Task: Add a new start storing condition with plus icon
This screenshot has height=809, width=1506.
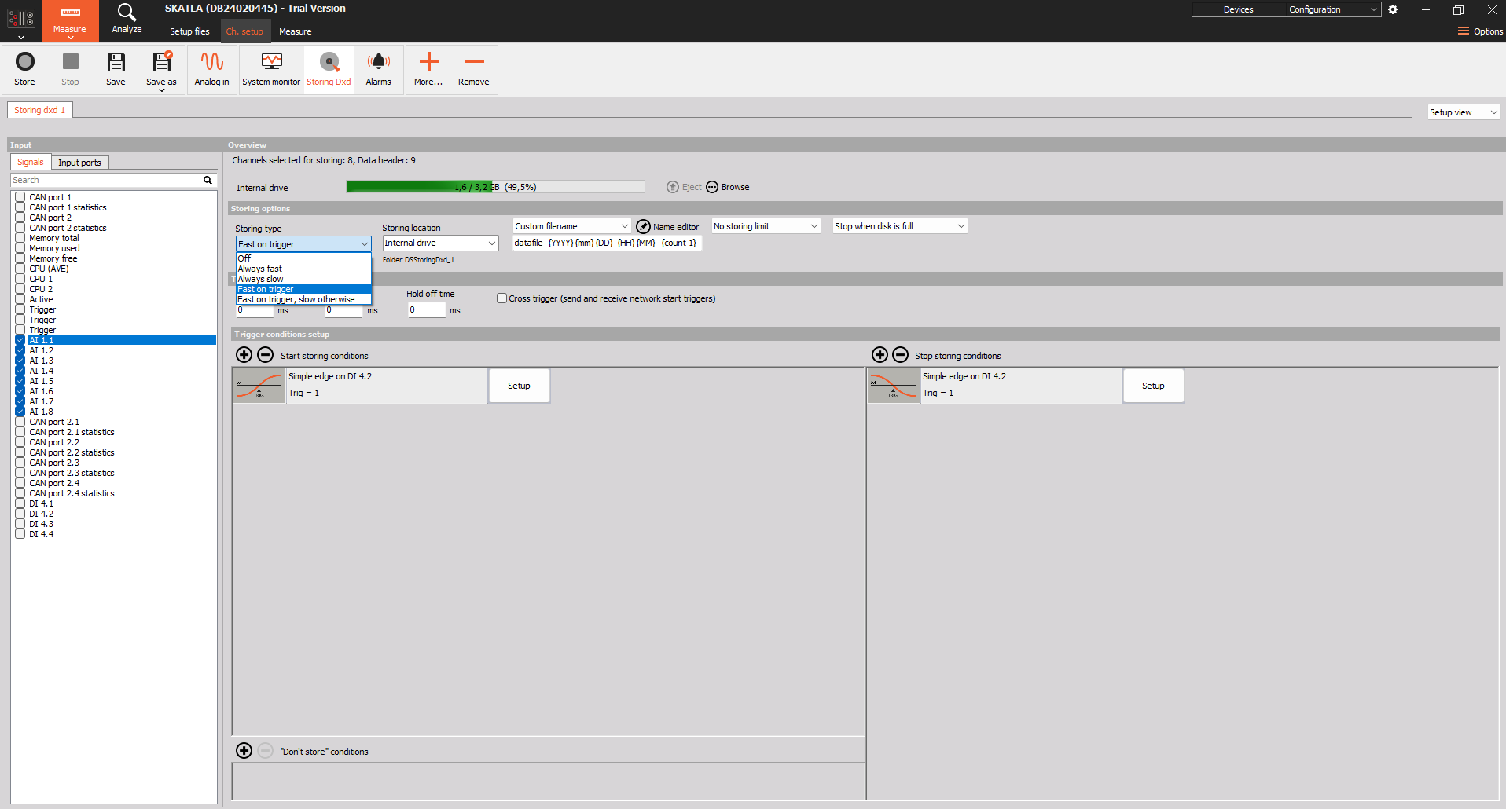Action: [244, 354]
